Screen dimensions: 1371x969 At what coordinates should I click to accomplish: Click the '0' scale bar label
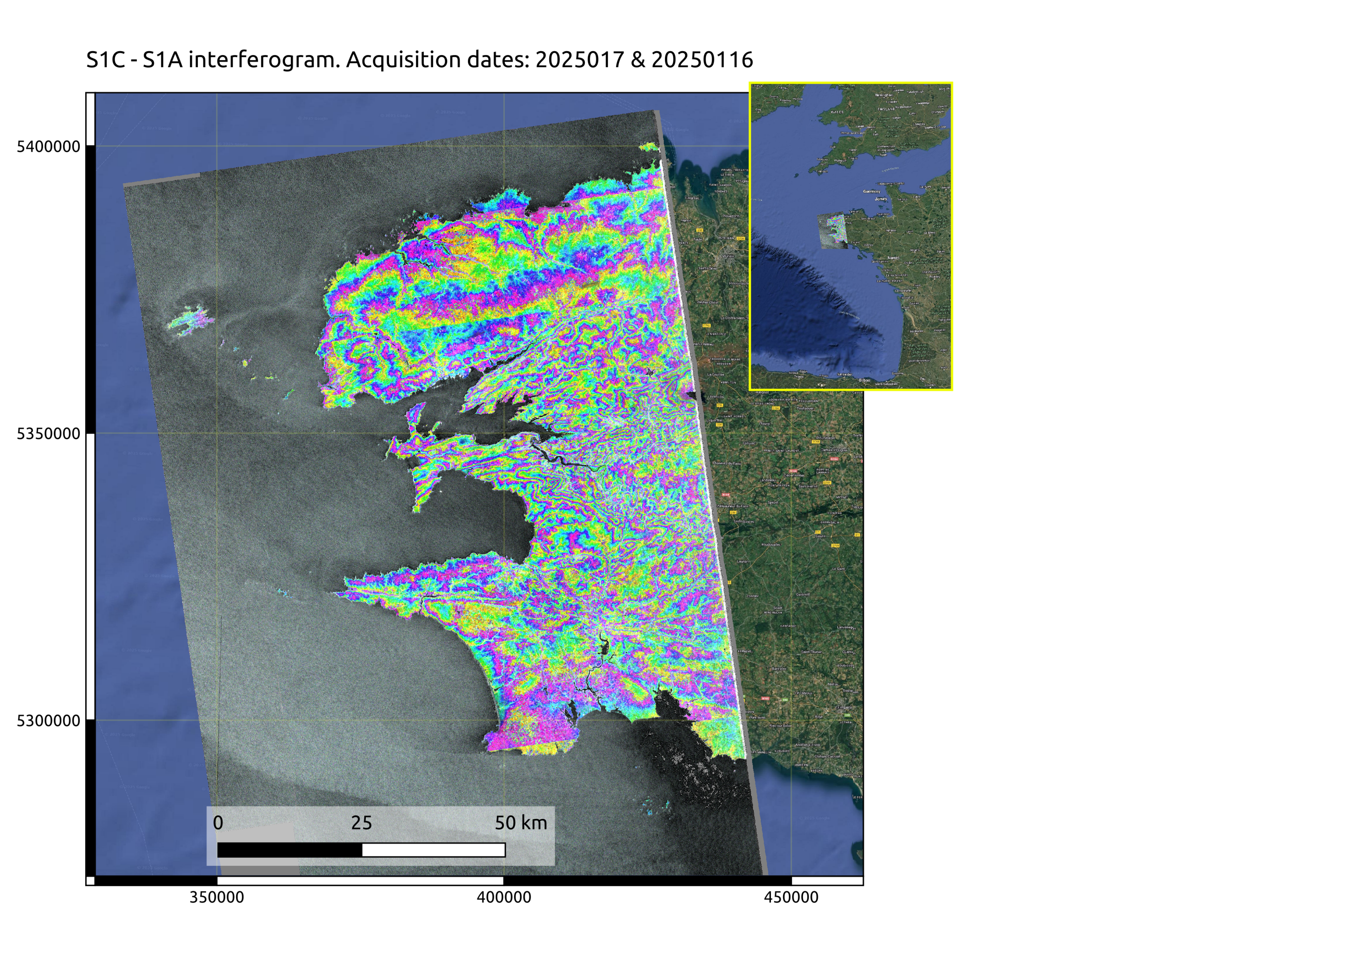(x=218, y=823)
